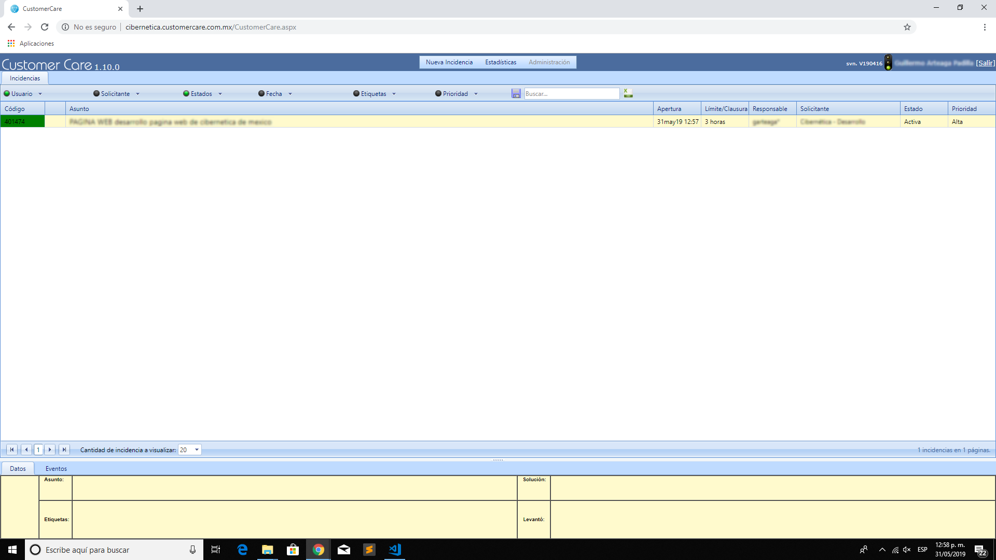The image size is (996, 560).
Task: Click the 3 horas limit cell
Action: (x=725, y=122)
